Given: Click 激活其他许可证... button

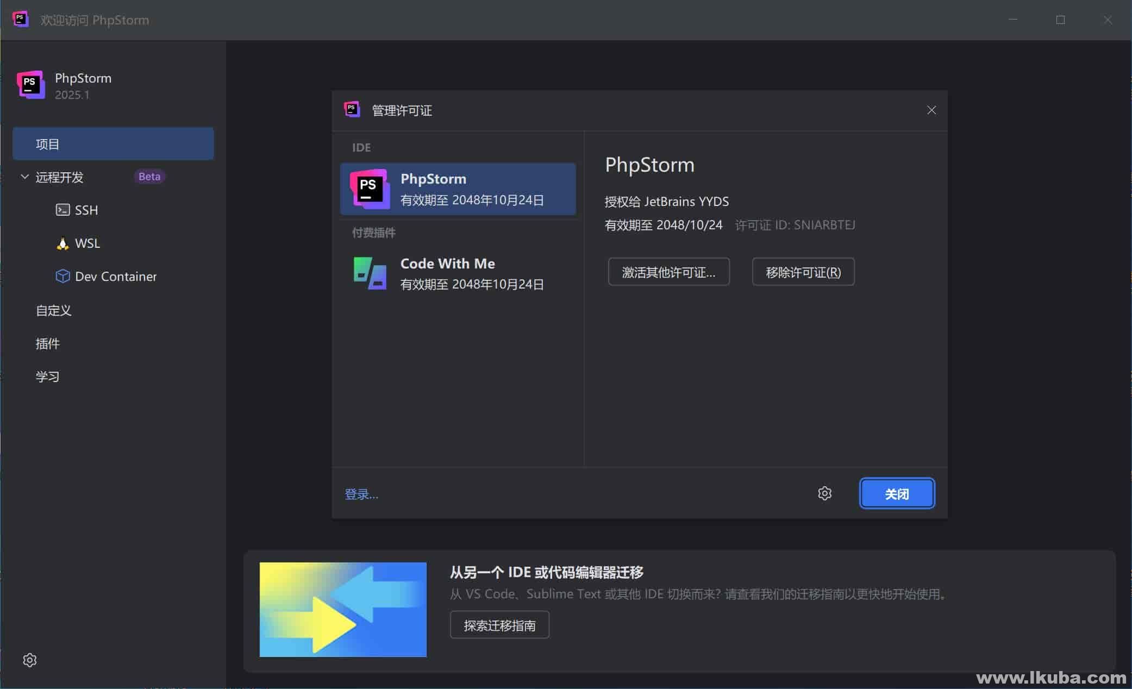Looking at the screenshot, I should (x=668, y=272).
